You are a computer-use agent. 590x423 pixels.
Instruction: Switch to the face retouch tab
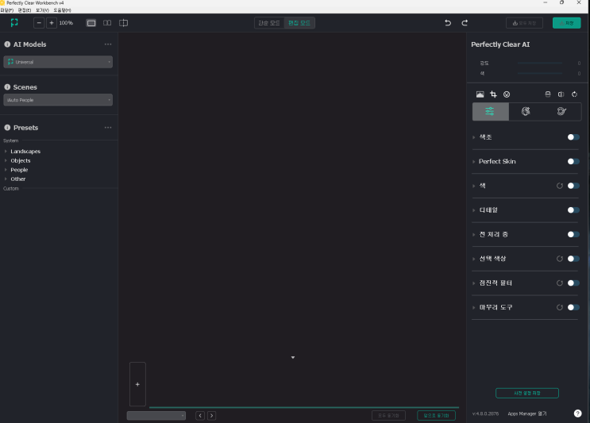click(526, 111)
